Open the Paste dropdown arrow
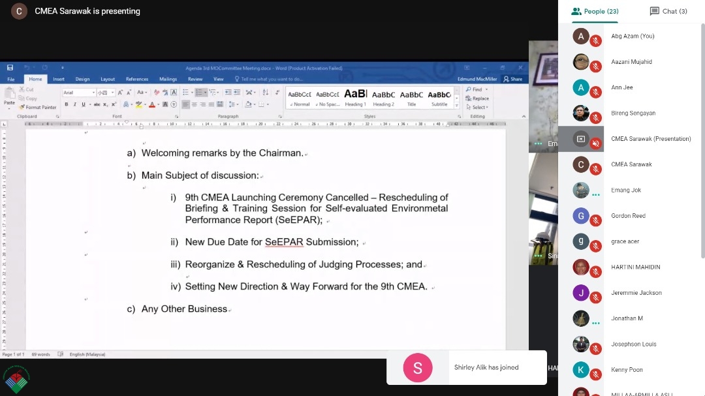 (x=9, y=109)
